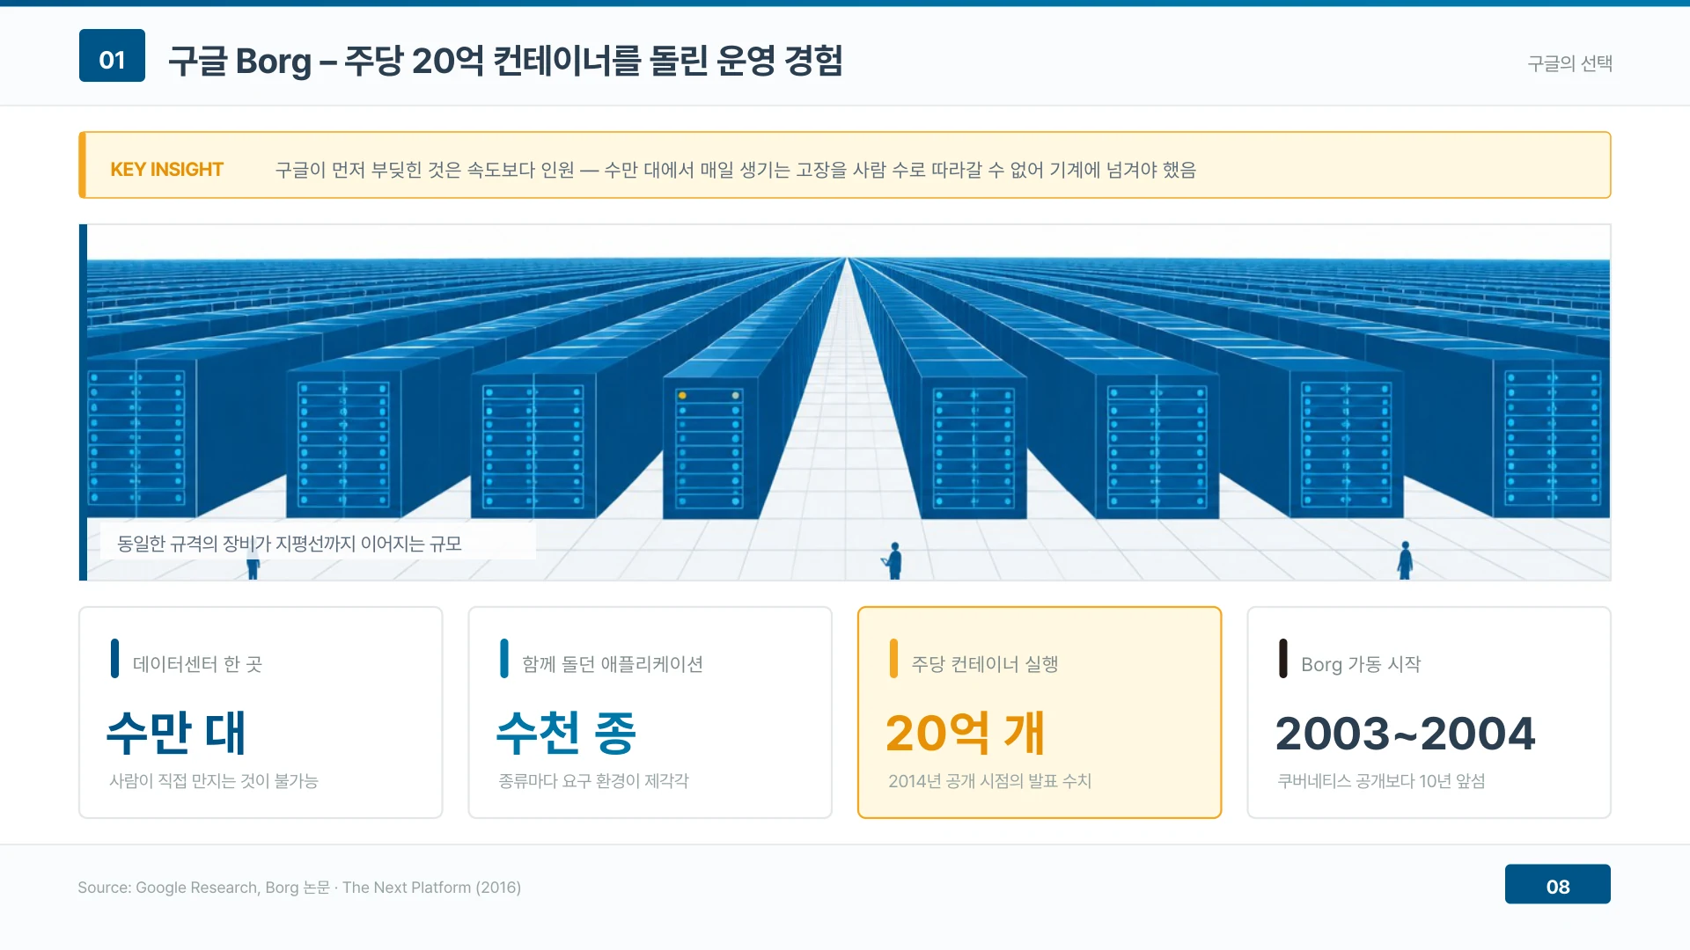Click the card label '데이터센터 한 곳'

tap(197, 664)
